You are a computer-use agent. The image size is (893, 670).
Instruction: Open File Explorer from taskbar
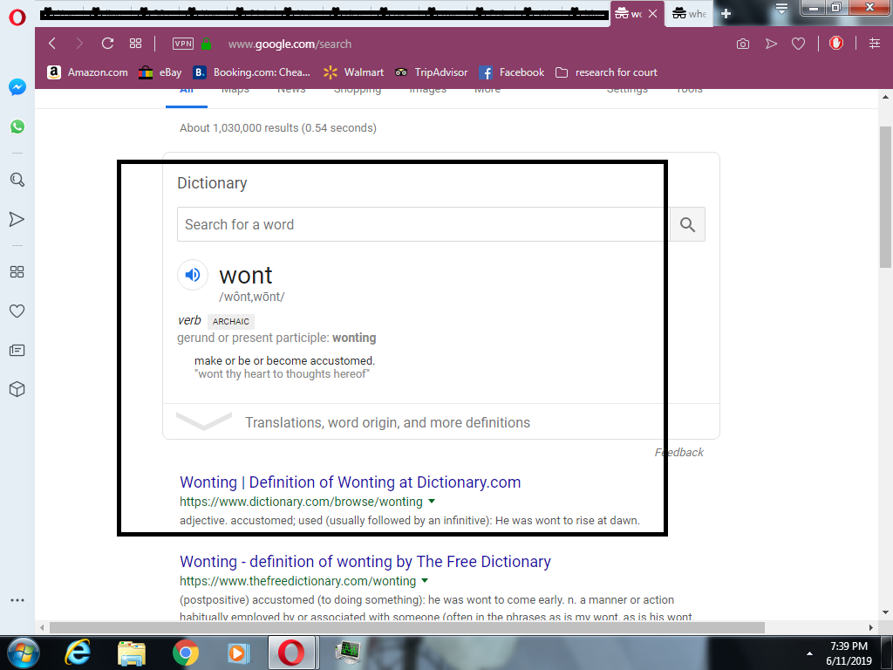coord(132,653)
